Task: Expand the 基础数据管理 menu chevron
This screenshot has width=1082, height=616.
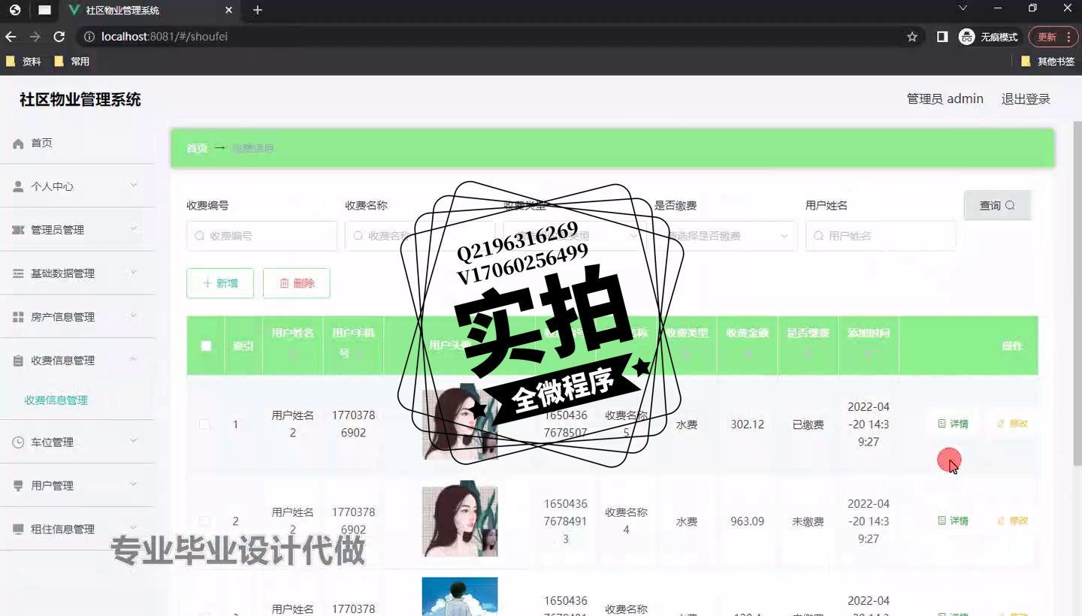Action: [x=134, y=272]
